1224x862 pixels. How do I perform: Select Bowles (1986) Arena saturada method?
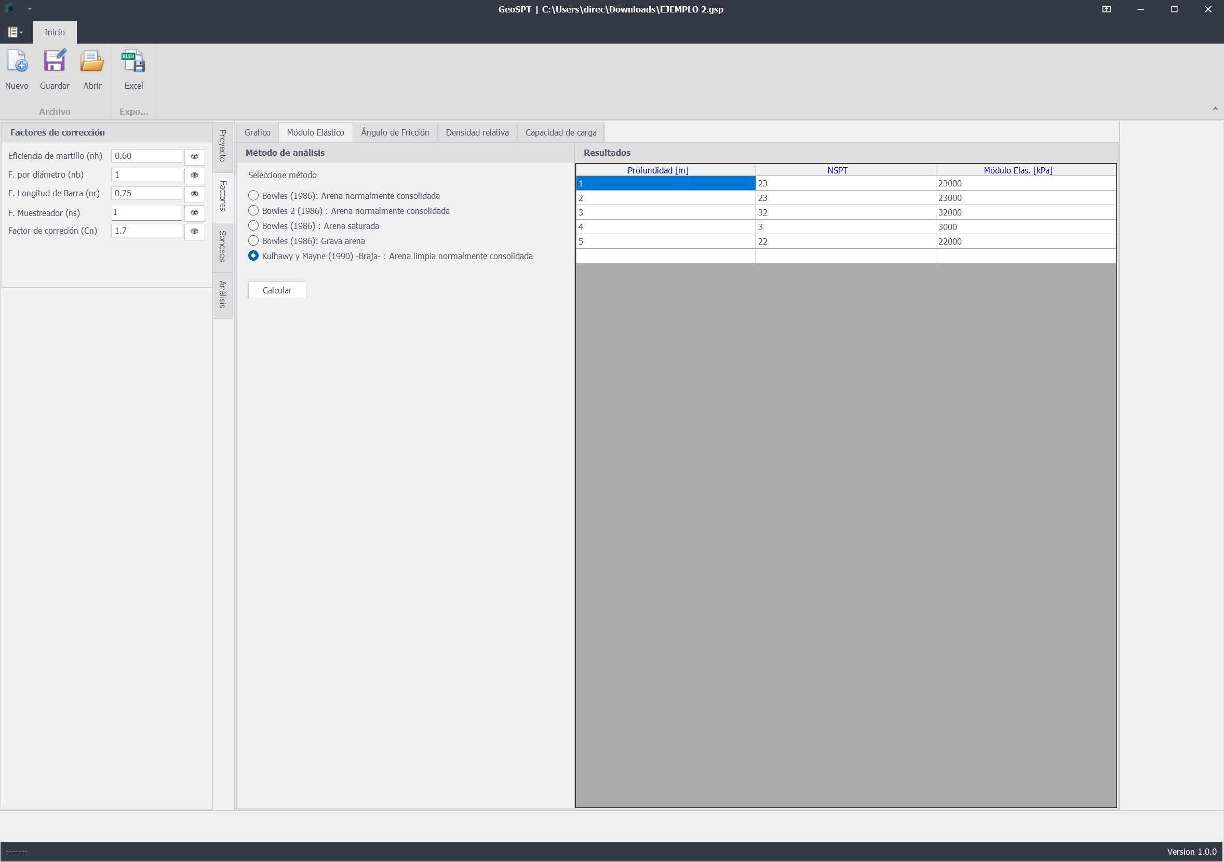coord(253,225)
